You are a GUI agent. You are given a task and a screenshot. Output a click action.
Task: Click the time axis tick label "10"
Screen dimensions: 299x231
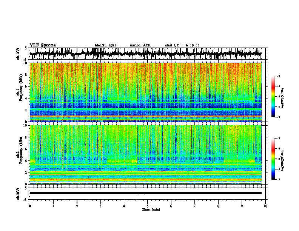(x=265, y=206)
